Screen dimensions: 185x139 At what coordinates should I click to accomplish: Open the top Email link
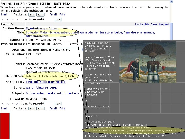coord(53,14)
